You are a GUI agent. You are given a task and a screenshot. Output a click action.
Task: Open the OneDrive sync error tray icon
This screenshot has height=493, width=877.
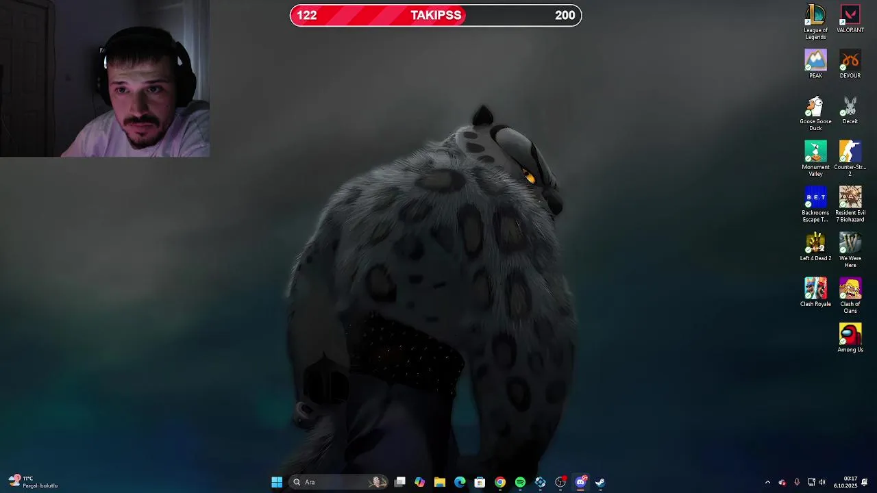(782, 482)
